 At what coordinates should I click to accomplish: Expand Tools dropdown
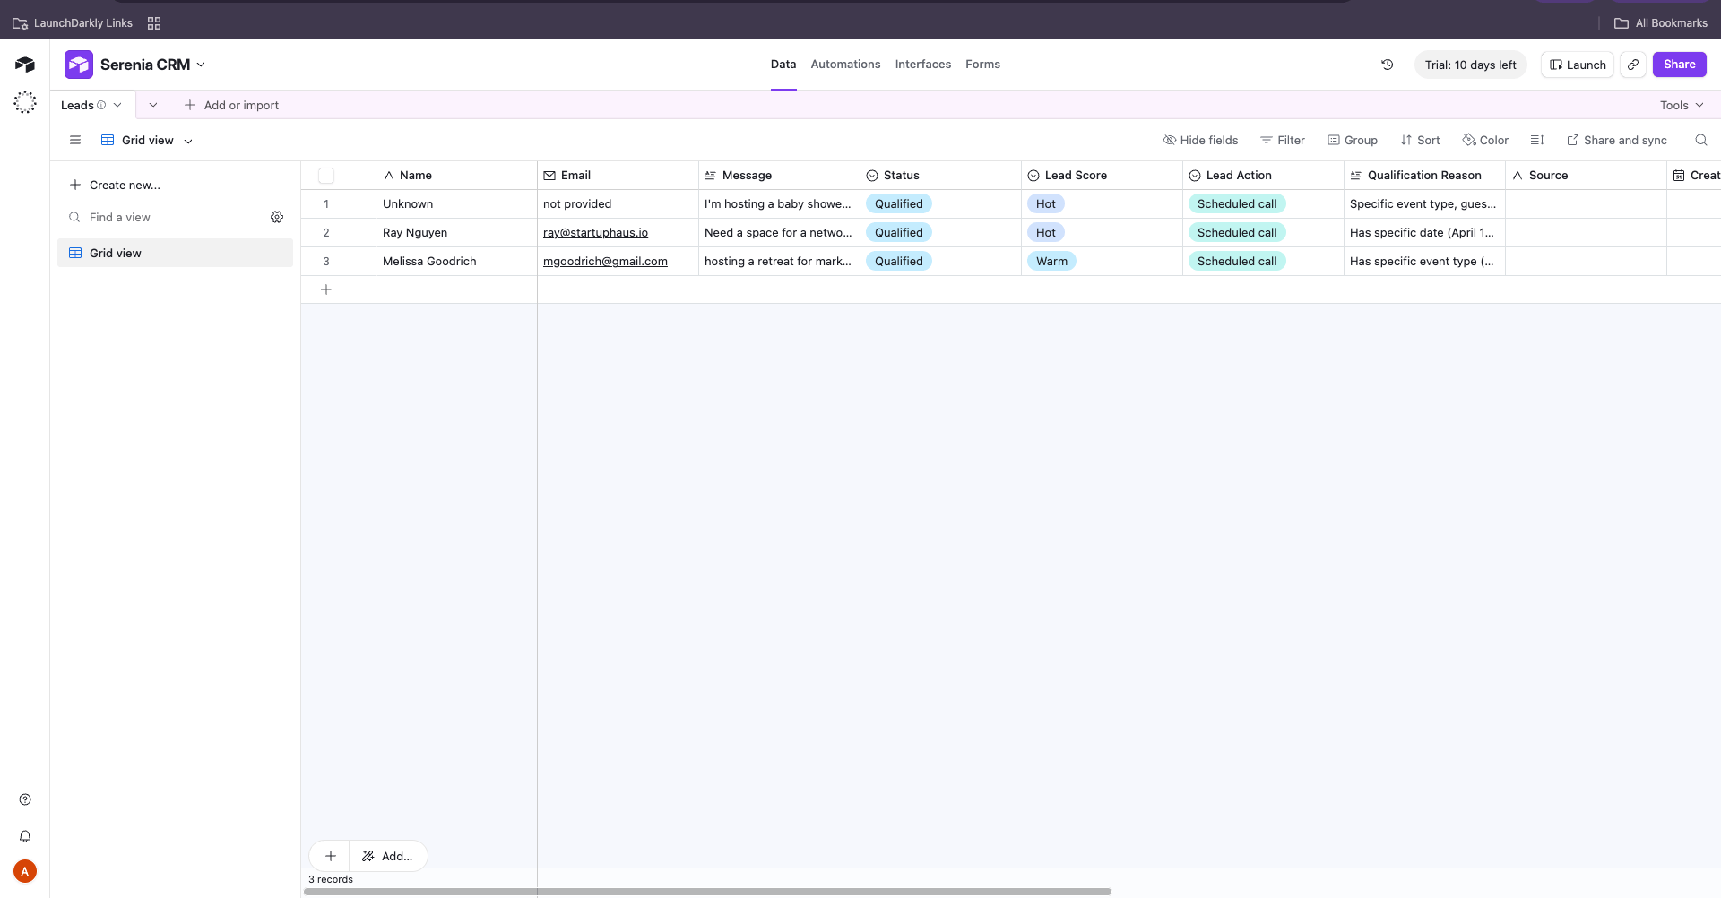coord(1682,105)
